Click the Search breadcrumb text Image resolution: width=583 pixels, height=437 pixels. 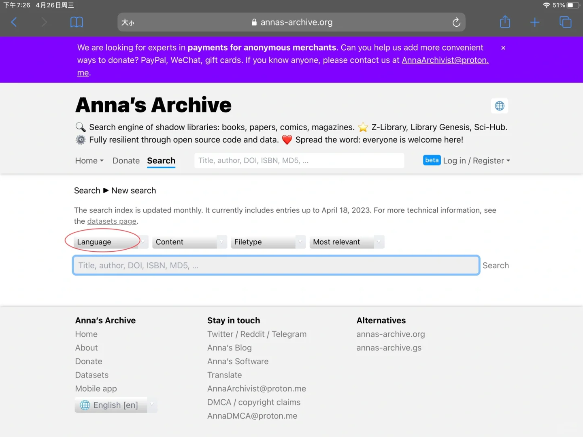click(87, 191)
